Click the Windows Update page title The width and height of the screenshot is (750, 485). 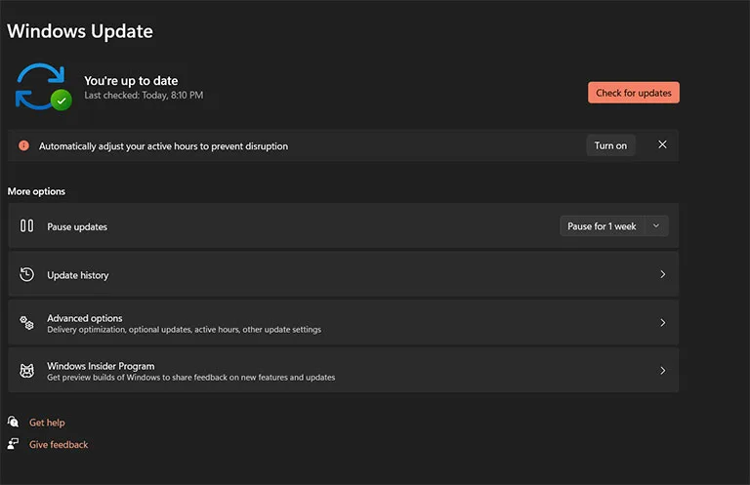click(x=80, y=31)
